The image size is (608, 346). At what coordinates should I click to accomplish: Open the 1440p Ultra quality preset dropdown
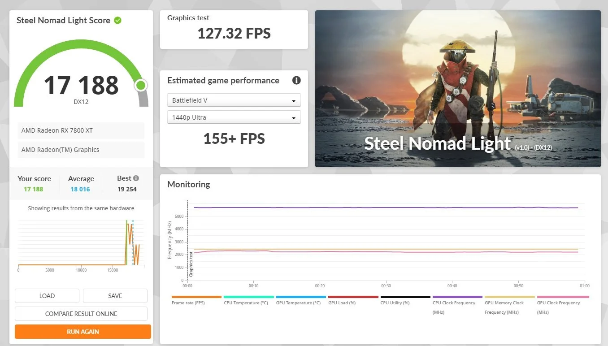[x=234, y=117]
